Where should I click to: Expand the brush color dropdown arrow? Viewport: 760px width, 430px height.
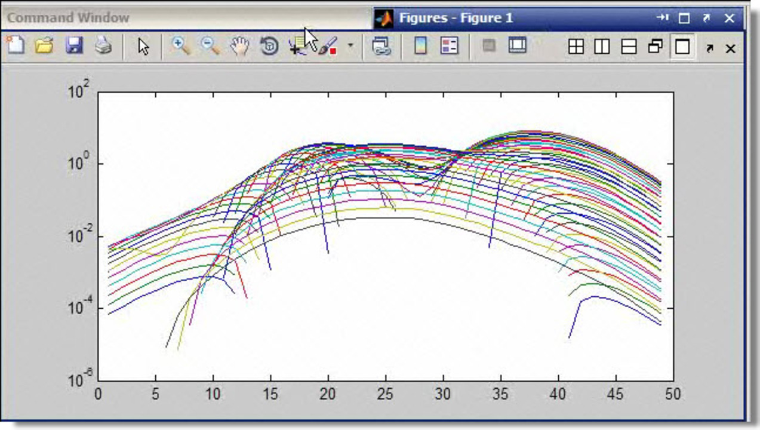pyautogui.click(x=350, y=45)
